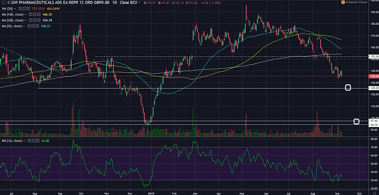The width and height of the screenshot is (379, 195).
Task: Click the H141.81 high price
Action: coord(164,3)
